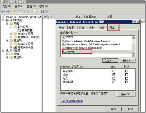
Task: Click the 添加(D)... button
Action: (110, 61)
